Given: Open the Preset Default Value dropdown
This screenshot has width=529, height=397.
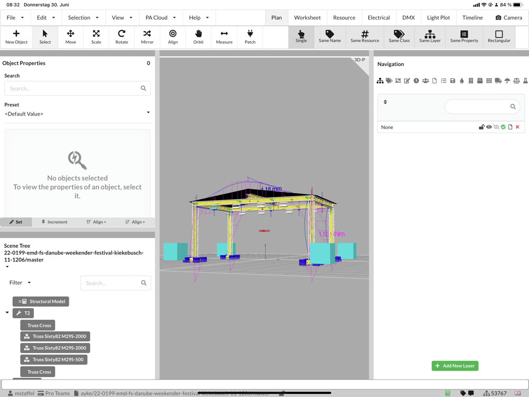Looking at the screenshot, I should pyautogui.click(x=77, y=114).
